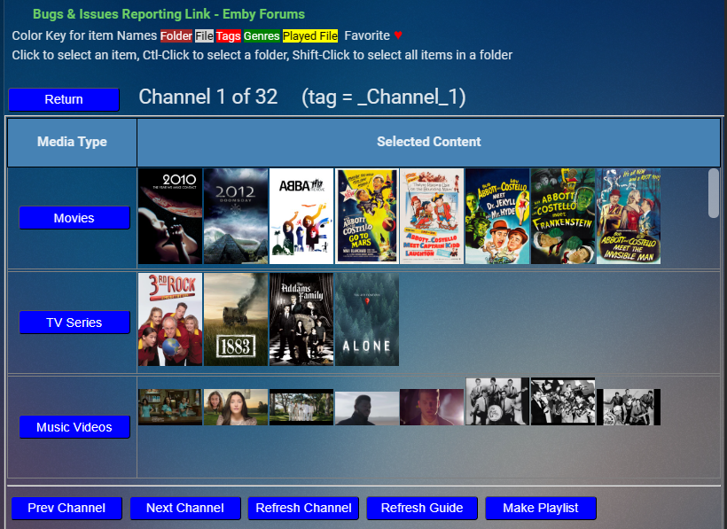Select the 1883 TV series poster
Viewport: 727px width, 529px height.
click(x=236, y=320)
